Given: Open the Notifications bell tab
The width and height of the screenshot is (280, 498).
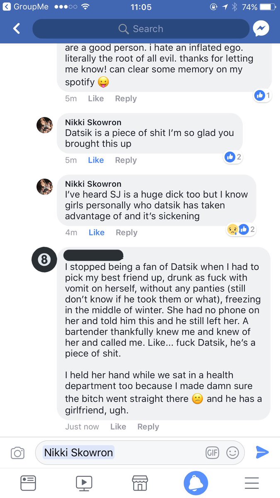Looking at the screenshot, I should click(196, 483).
